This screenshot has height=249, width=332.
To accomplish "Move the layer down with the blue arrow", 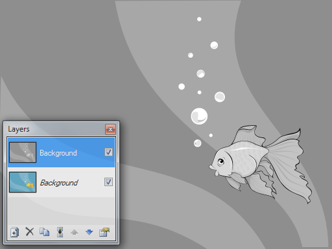I will [x=89, y=232].
